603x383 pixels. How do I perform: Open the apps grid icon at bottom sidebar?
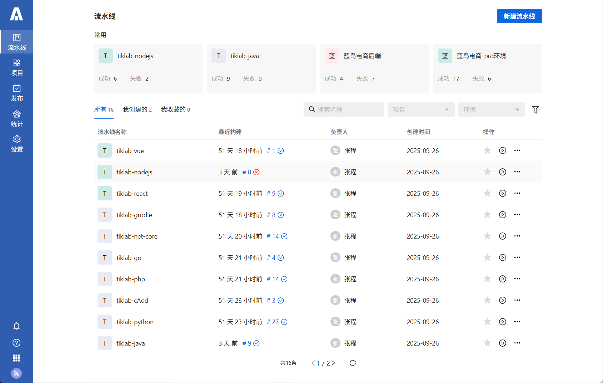click(x=16, y=358)
